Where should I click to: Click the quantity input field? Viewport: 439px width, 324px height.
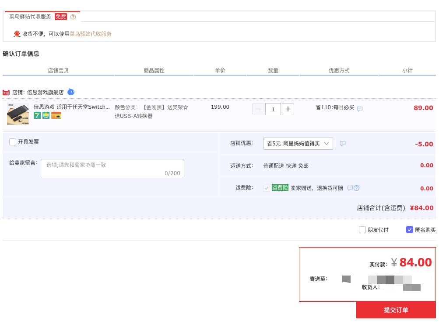point(273,109)
